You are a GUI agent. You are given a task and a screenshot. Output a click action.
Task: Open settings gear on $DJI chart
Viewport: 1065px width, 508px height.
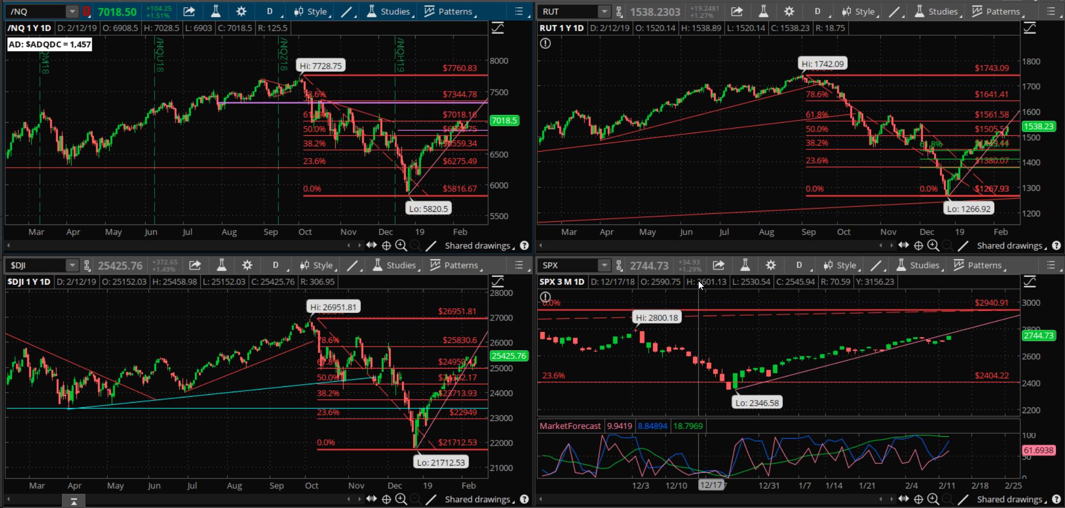[247, 265]
